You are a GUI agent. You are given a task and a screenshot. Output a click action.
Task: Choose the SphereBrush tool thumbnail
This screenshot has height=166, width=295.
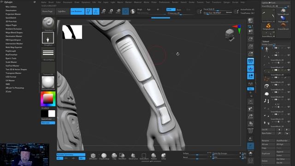[283, 12]
